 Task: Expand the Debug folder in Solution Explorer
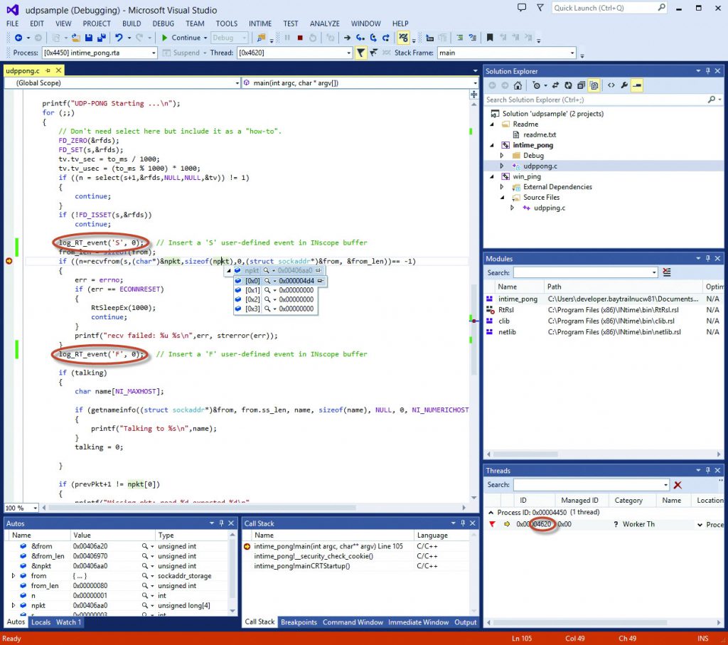[x=502, y=156]
